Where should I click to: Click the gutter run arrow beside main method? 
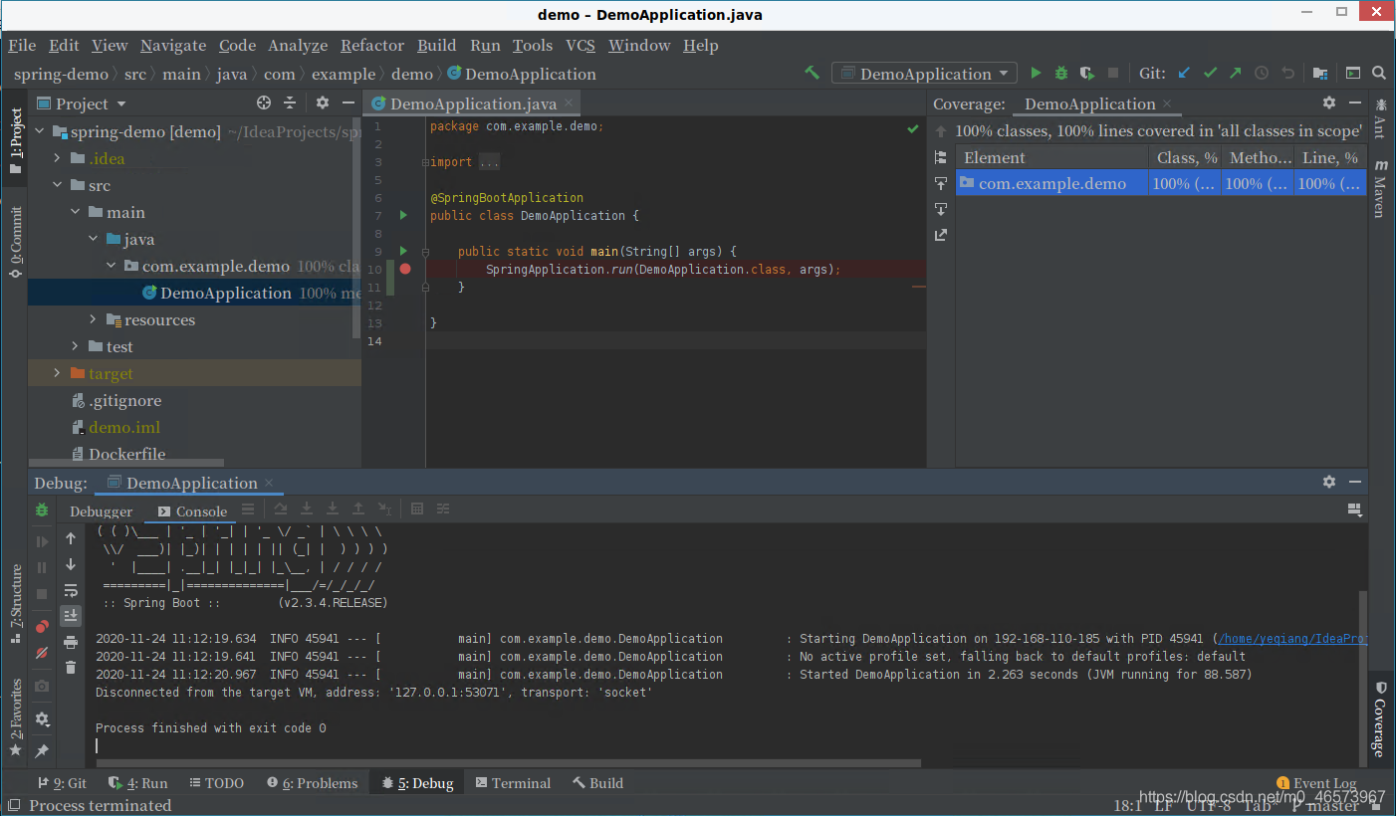click(x=403, y=251)
